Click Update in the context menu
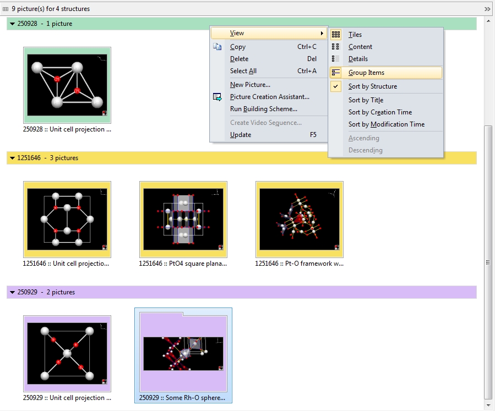The image size is (495, 411). (x=241, y=135)
